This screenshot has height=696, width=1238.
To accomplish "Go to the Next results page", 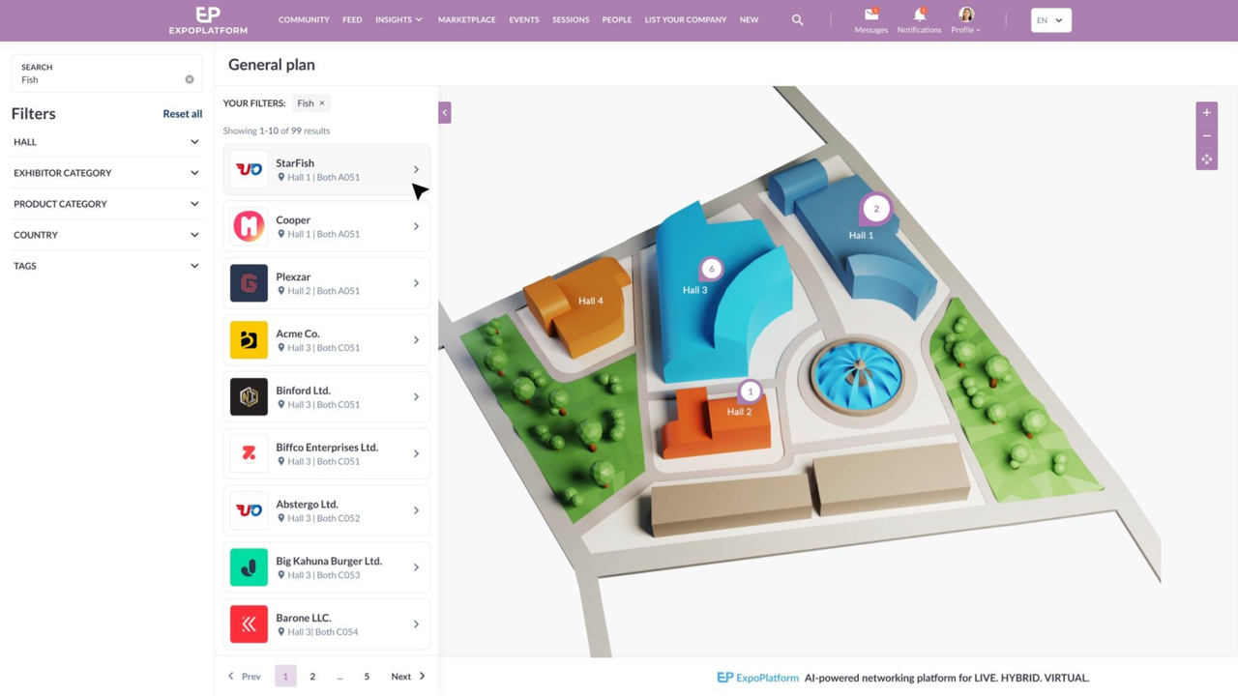I will click(x=407, y=677).
